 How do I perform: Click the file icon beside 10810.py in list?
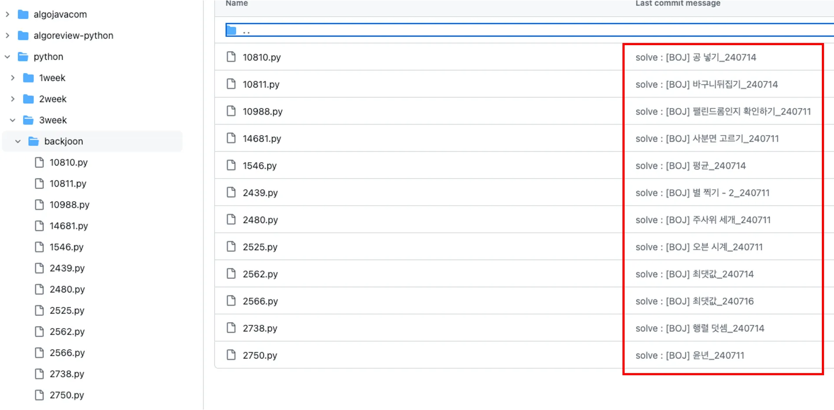coord(231,57)
